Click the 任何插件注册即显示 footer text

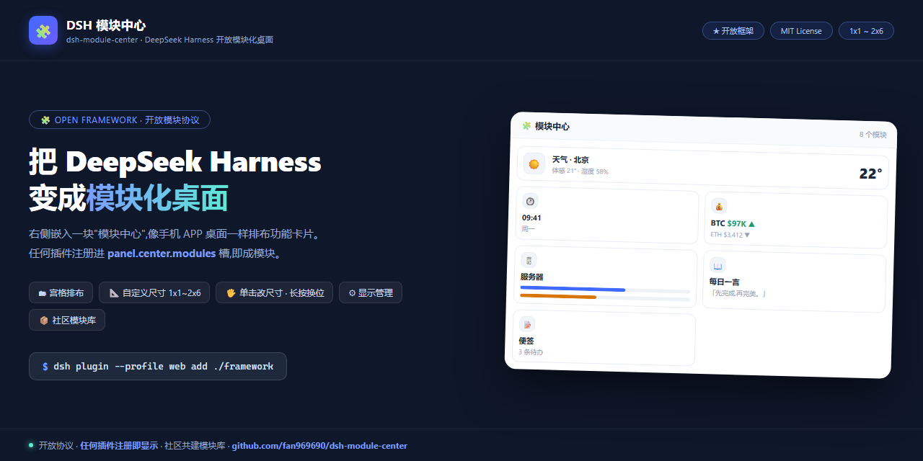pyautogui.click(x=119, y=446)
